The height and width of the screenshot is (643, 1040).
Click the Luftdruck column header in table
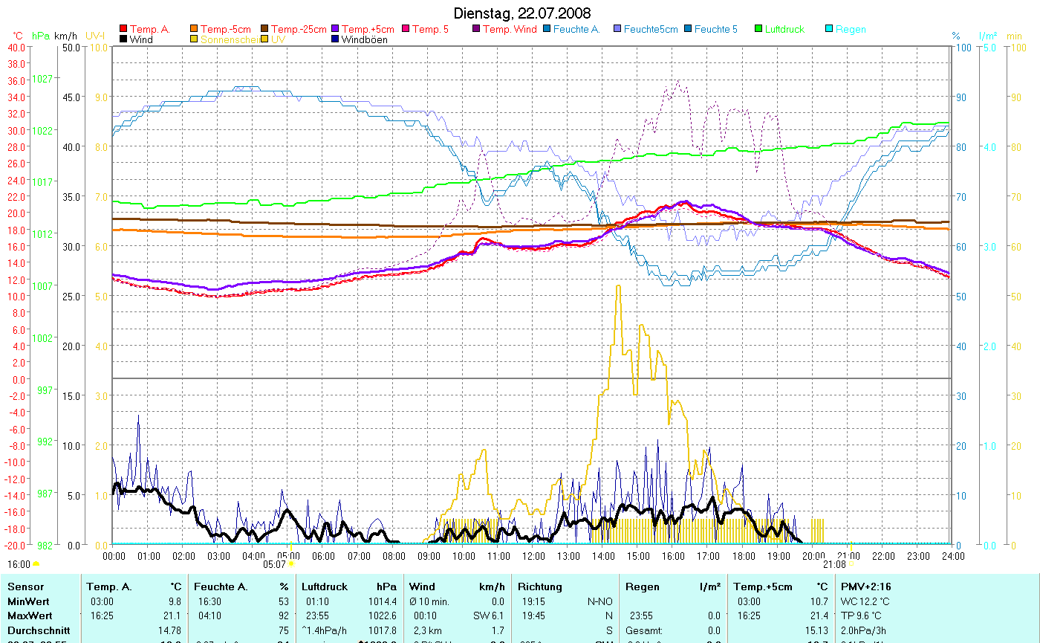coord(324,587)
